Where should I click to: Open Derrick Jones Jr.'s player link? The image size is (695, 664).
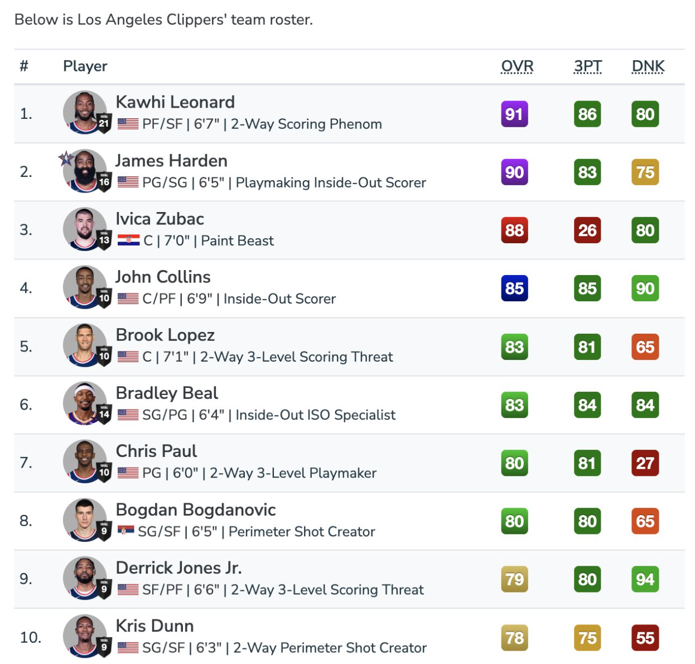[x=178, y=567]
